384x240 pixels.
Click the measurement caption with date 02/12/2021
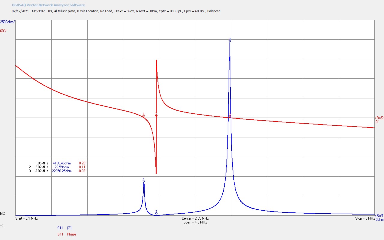tap(116, 11)
